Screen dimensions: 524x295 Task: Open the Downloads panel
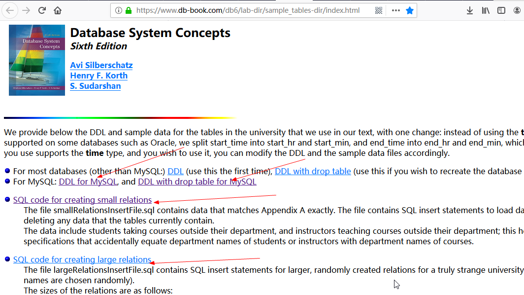click(469, 10)
